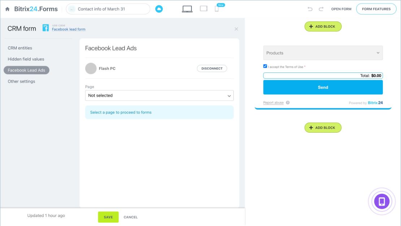The height and width of the screenshot is (226, 401).
Task: Open the CRM entities section
Action: [20, 48]
